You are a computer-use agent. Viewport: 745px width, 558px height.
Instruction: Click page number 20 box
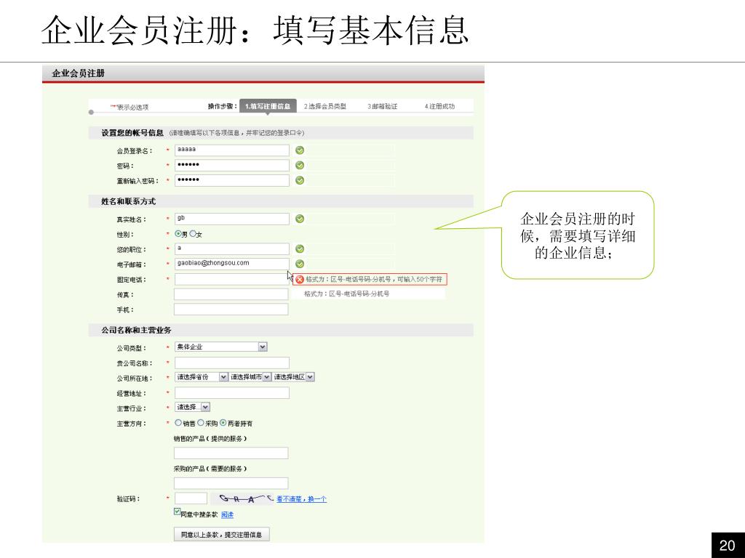tap(728, 545)
